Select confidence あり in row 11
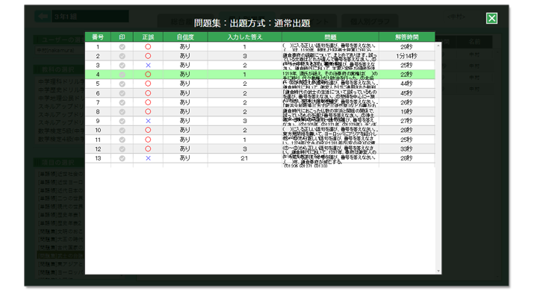The width and height of the screenshot is (534, 294). pos(185,140)
